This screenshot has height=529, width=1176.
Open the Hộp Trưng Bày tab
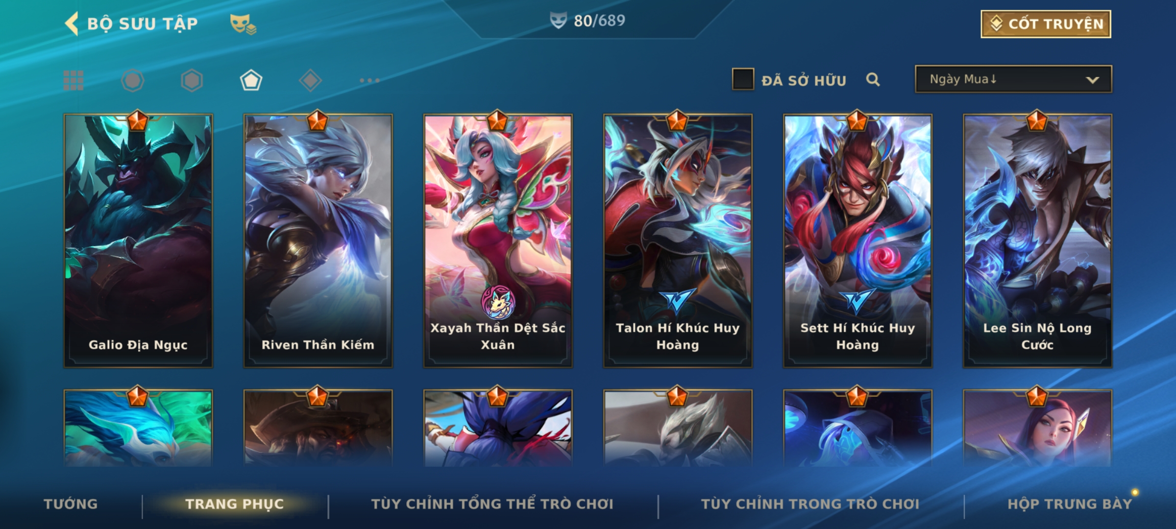pyautogui.click(x=1070, y=504)
